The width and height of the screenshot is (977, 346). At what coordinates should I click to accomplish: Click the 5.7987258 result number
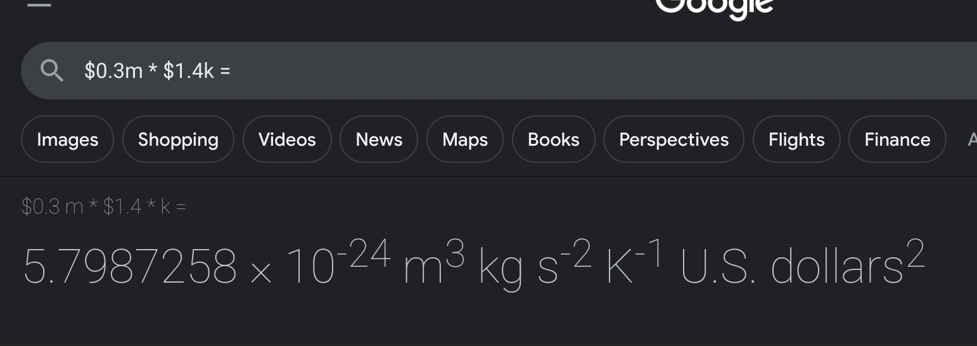pos(130,266)
